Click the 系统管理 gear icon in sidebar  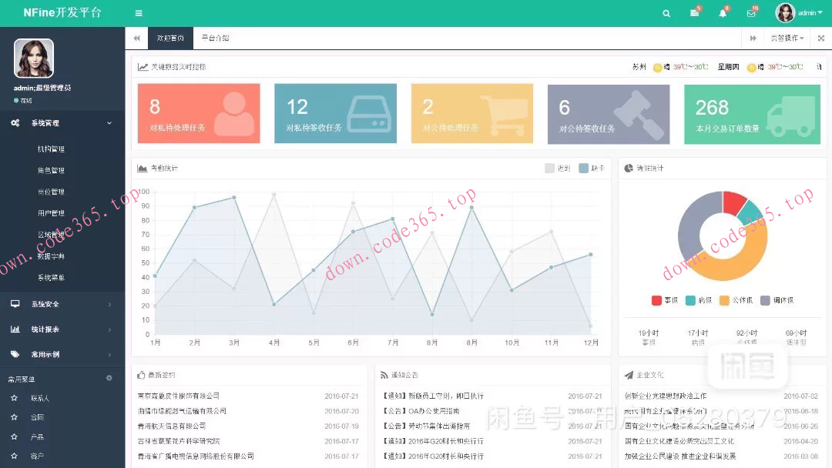click(16, 122)
